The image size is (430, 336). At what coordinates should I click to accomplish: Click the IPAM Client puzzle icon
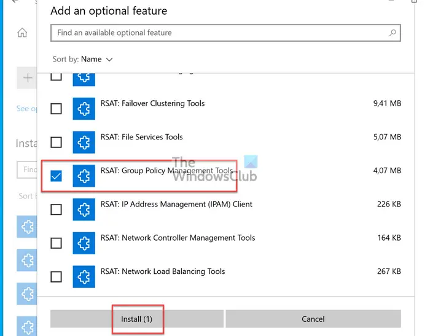84,209
